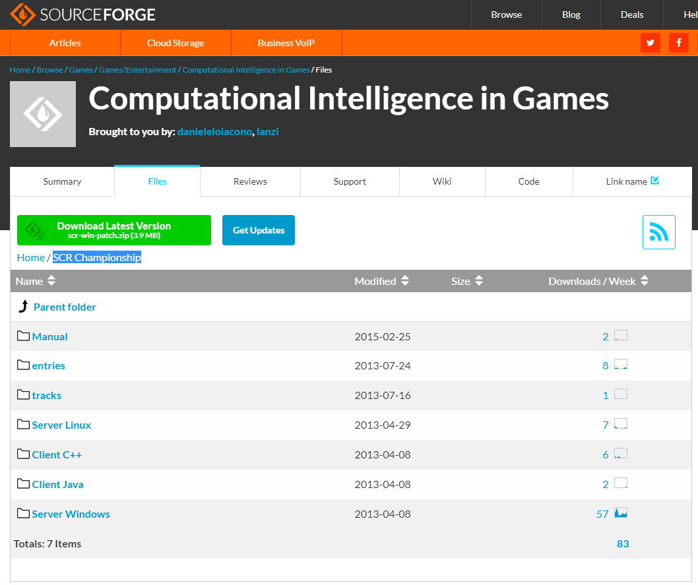698x585 pixels.
Task: Open the entries folder link
Action: pos(49,365)
